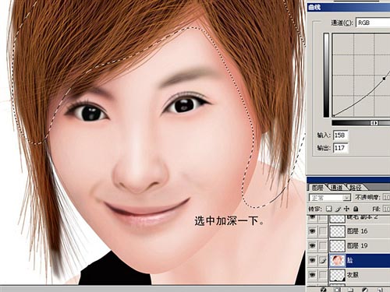Click the lock image pixels brush icon
The height and width of the screenshot is (292, 390).
pyautogui.click(x=338, y=209)
